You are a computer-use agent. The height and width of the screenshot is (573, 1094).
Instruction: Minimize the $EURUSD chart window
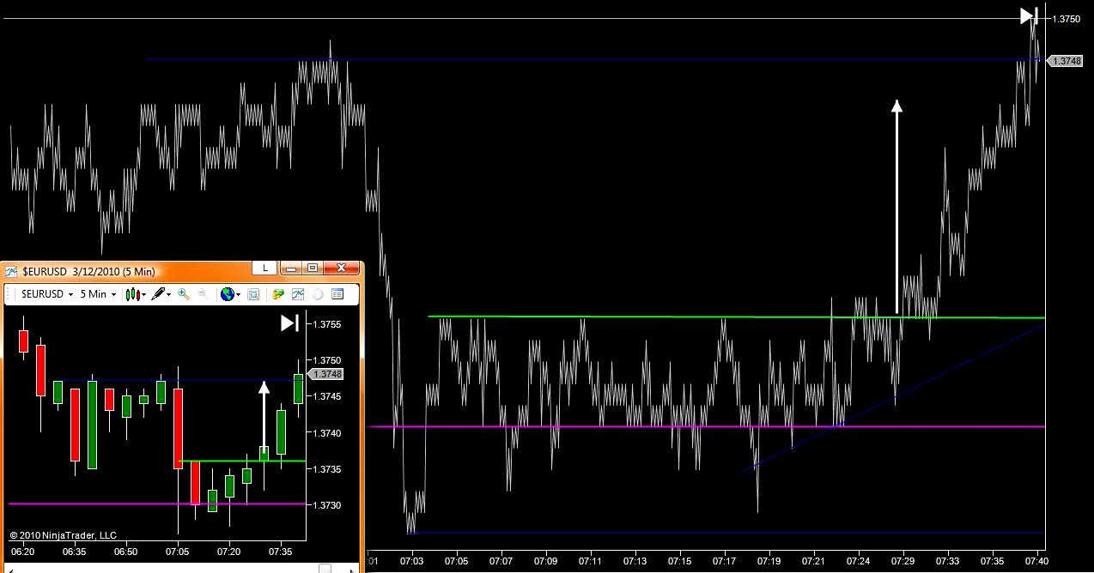coord(290,268)
